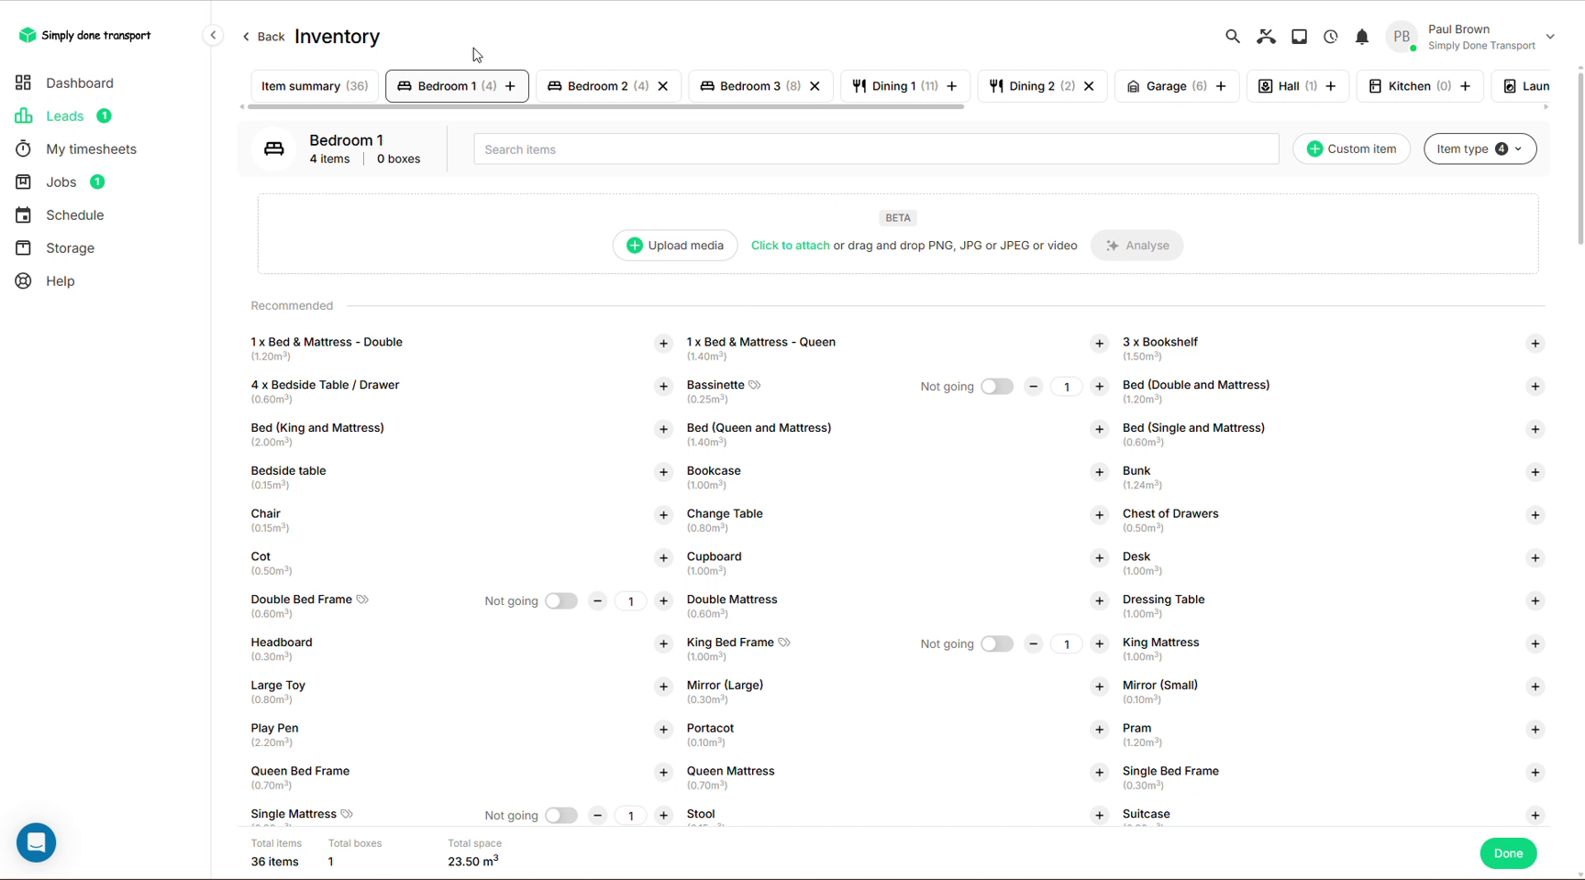
Task: Open the notifications bell
Action: click(x=1362, y=37)
